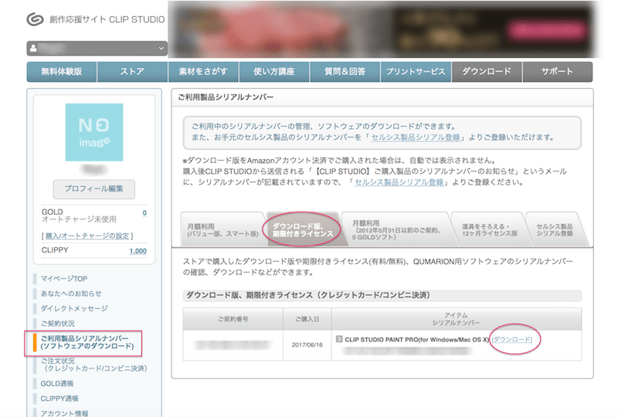Click the ダウンロード link for CLIP STUDIO PAINT
Viewport: 618px width, 417px height.
point(512,339)
